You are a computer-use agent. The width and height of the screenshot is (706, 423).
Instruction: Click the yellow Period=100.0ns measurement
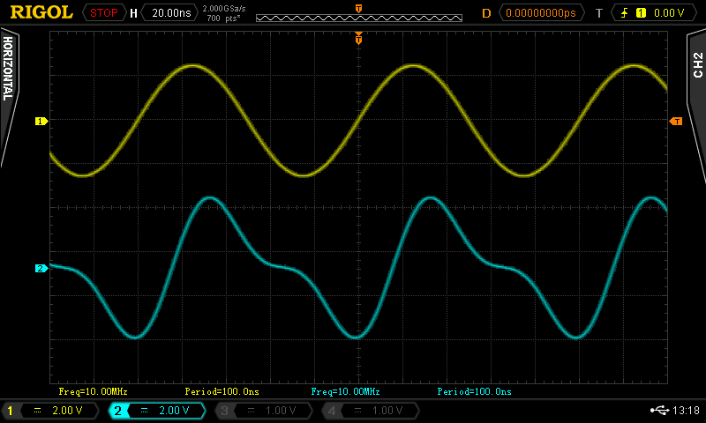(222, 391)
